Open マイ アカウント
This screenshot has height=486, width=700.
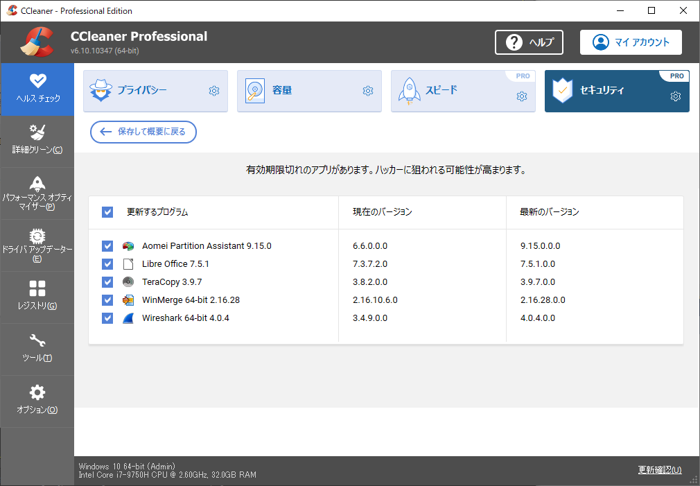[x=631, y=42]
